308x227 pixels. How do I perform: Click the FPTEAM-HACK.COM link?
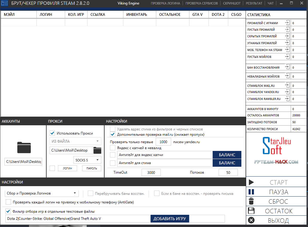(276, 162)
